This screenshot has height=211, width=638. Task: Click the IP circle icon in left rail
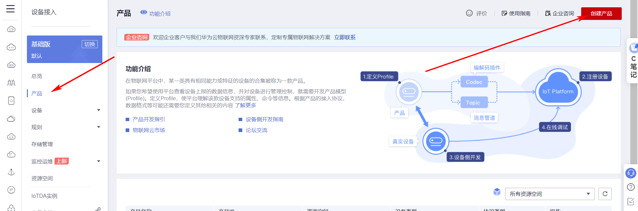(11, 190)
